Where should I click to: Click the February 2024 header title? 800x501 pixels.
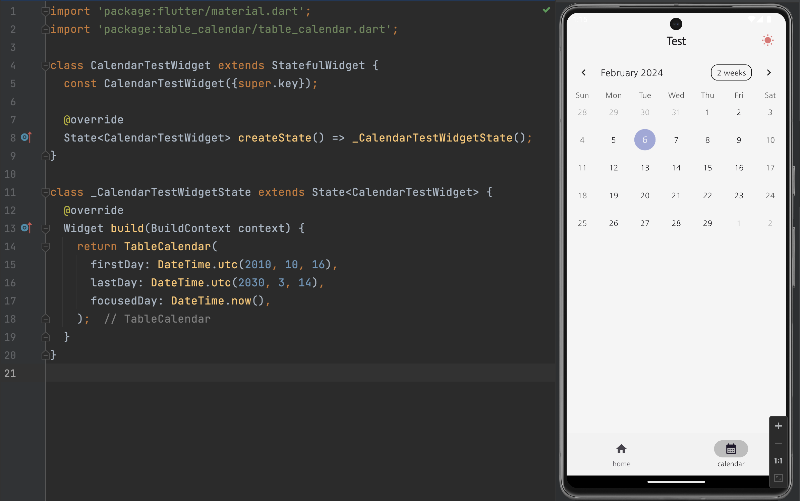tap(632, 73)
